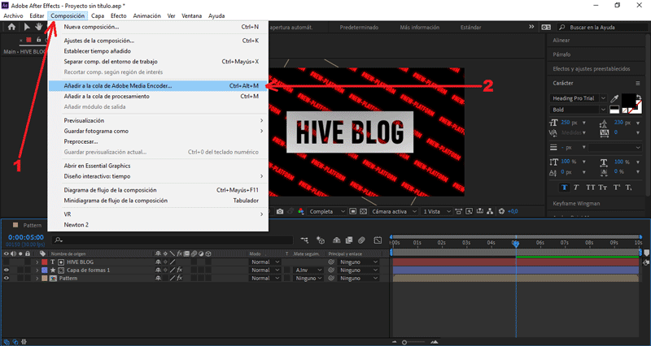Screen dimensions: 651x346
Task: Click the timeline zoom slider handle
Action: [x=404, y=342]
